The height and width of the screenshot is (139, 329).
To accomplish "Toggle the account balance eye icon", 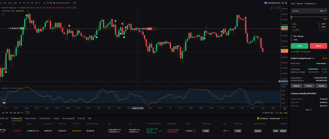I will pos(313,58).
